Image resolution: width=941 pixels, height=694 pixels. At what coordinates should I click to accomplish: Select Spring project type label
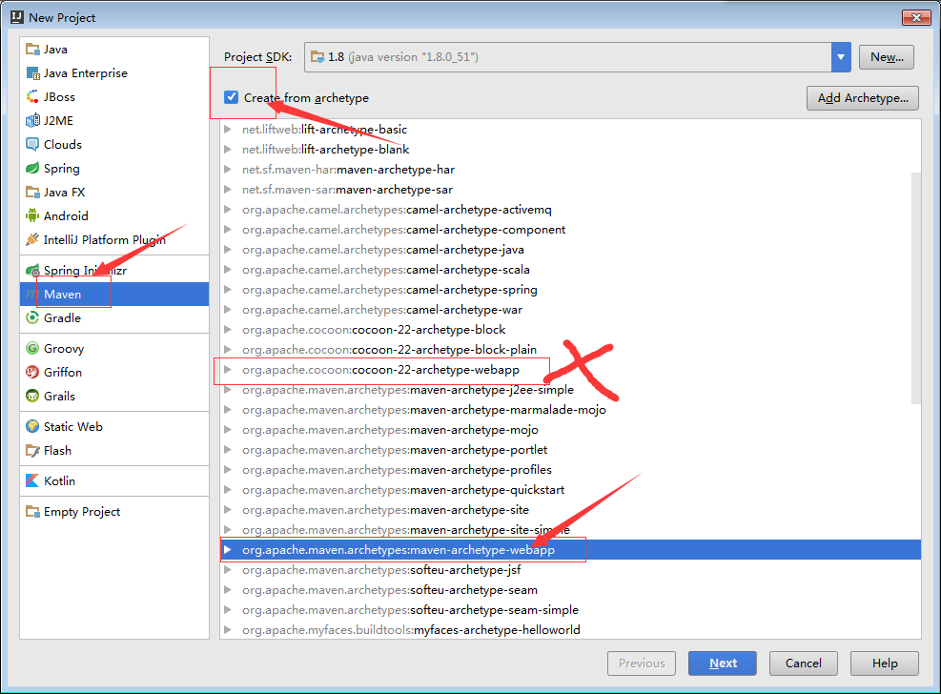click(x=61, y=169)
